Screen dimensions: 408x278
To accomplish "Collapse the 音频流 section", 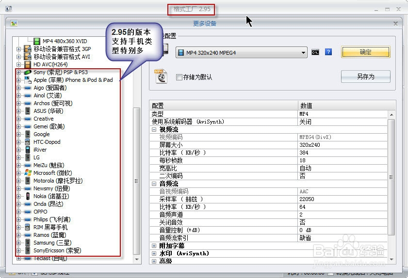I will [x=154, y=184].
